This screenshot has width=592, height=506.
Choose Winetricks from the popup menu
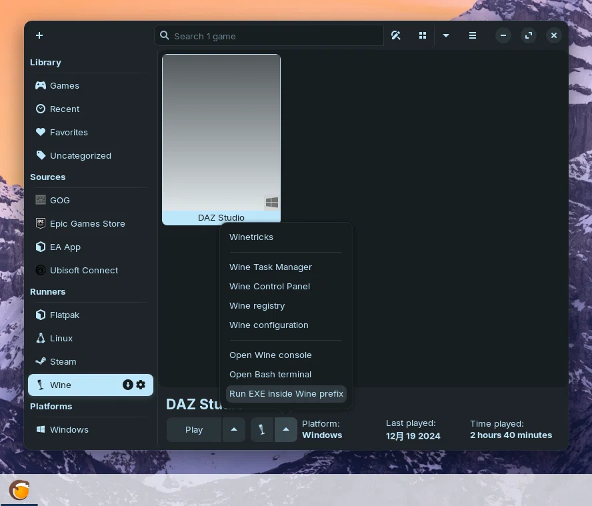(x=286, y=237)
